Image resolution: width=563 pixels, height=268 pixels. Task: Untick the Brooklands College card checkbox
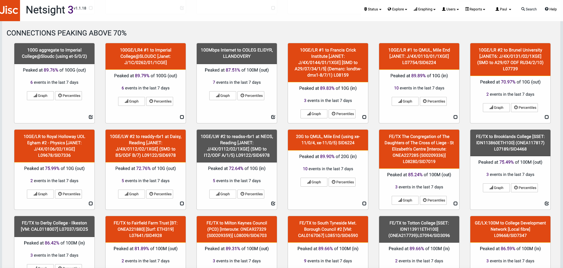(547, 204)
